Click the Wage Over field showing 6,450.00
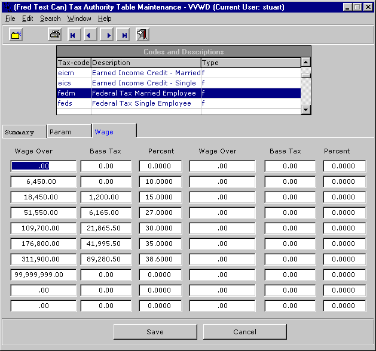 [44, 181]
